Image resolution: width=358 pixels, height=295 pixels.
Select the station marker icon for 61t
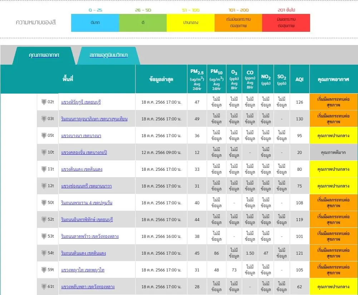(x=44, y=286)
